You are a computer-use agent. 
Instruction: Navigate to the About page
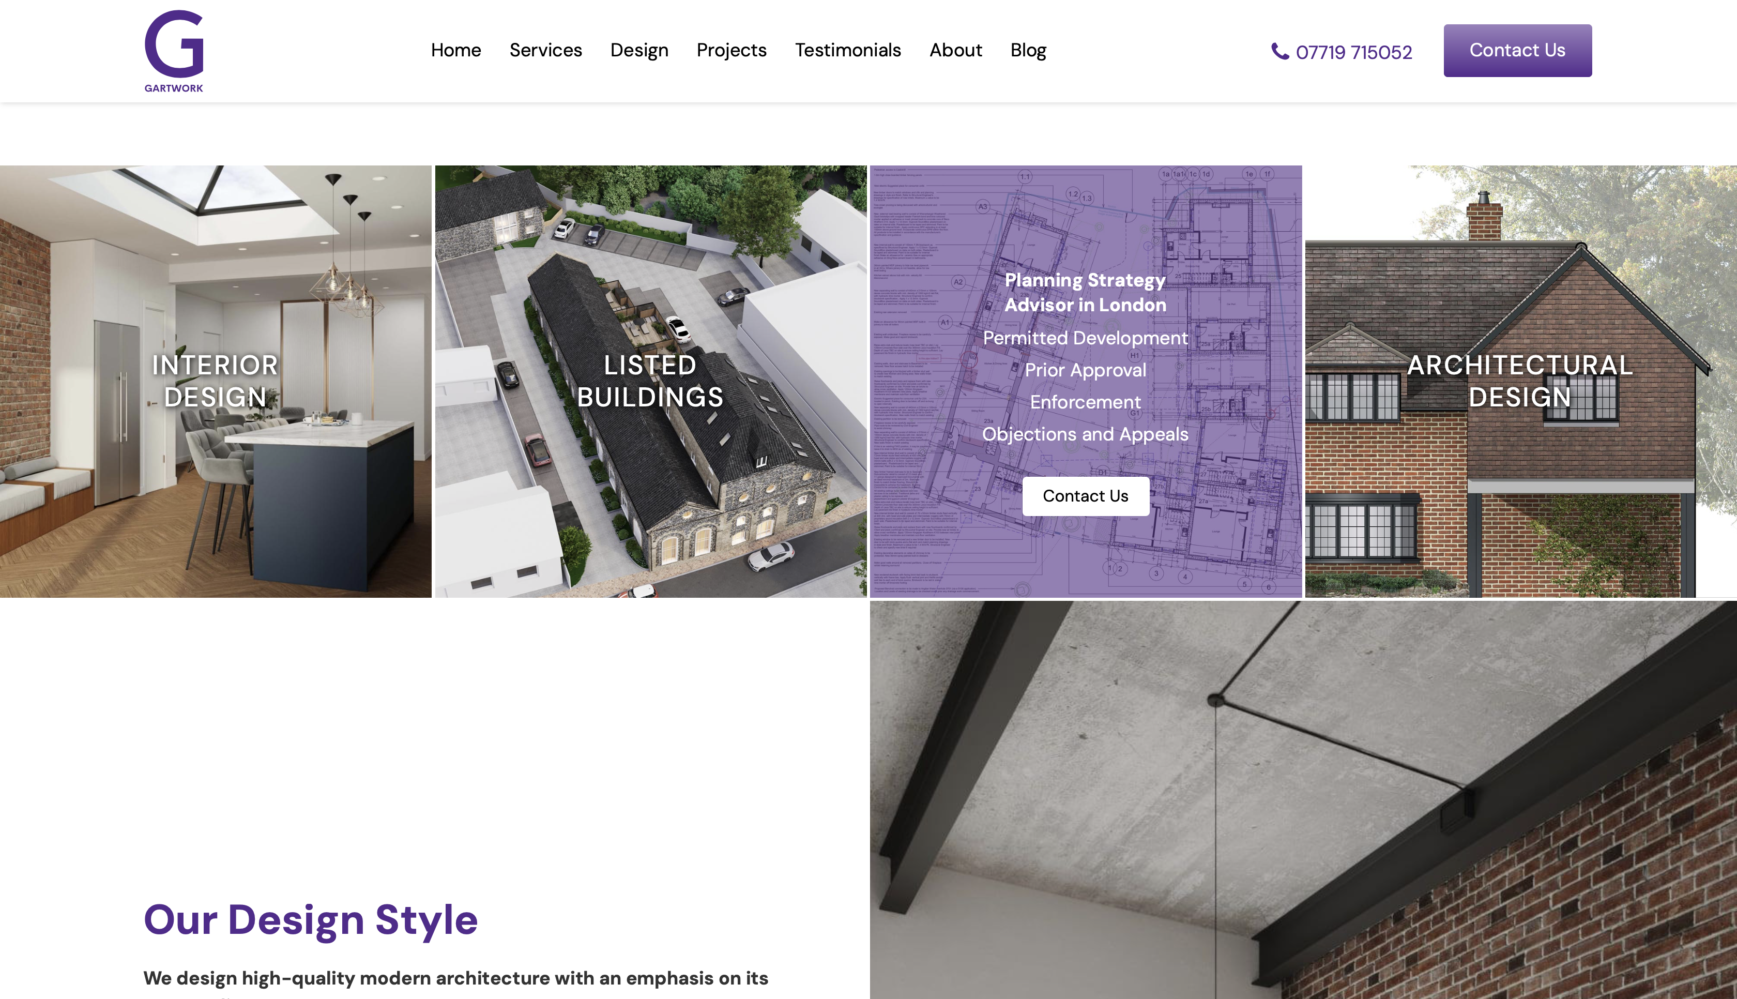pos(956,50)
